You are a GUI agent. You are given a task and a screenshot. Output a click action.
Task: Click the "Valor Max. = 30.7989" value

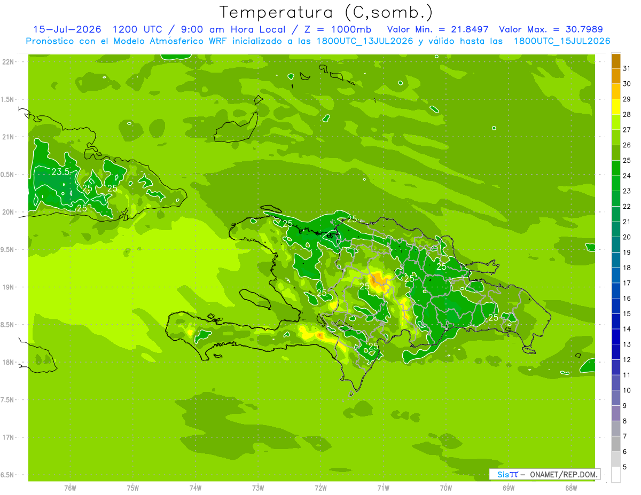[551, 29]
